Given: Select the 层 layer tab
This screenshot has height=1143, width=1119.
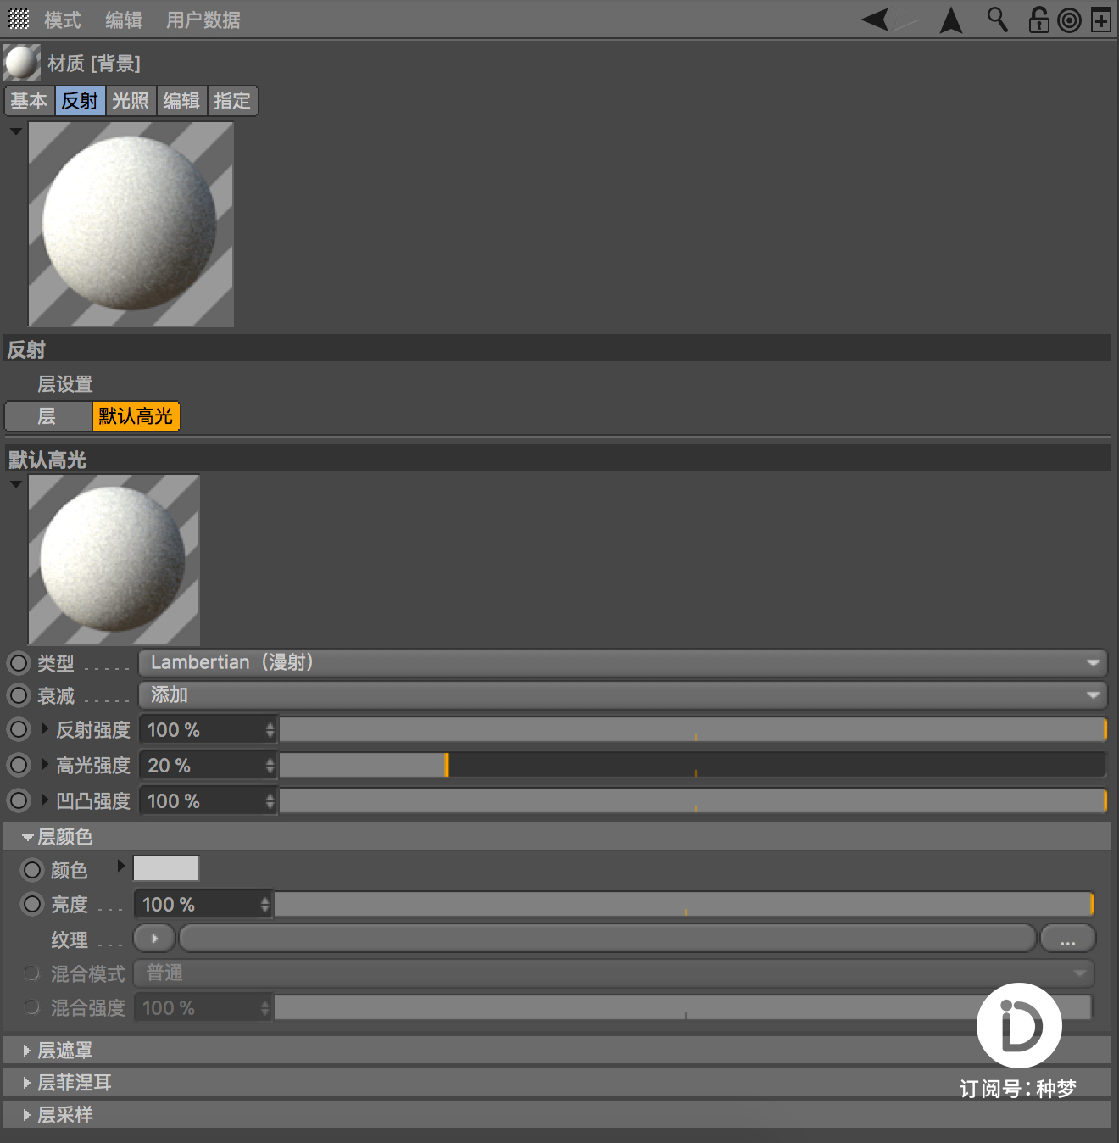Looking at the screenshot, I should 47,416.
